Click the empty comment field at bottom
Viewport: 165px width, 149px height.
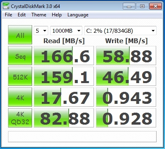(82, 137)
